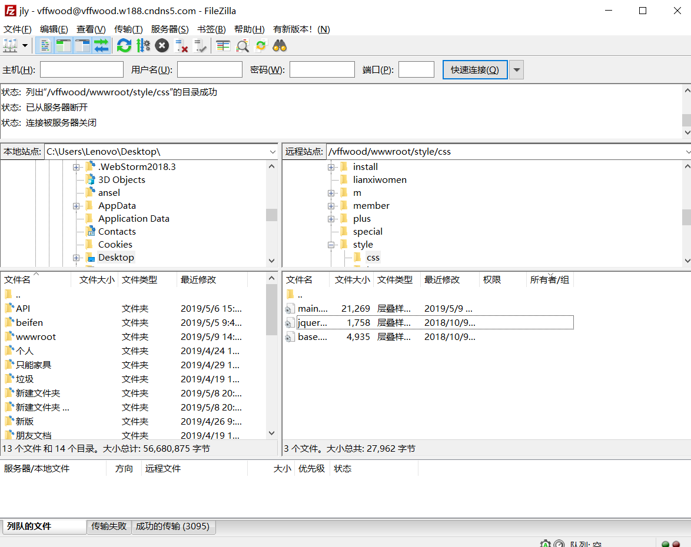The height and width of the screenshot is (547, 691).
Task: Switch to the 列队的文件 tab
Action: tap(44, 526)
